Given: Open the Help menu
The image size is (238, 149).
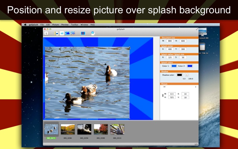Looking at the screenshot, I should point(93,25).
